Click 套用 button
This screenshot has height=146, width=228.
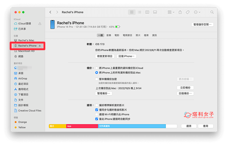[205, 126]
